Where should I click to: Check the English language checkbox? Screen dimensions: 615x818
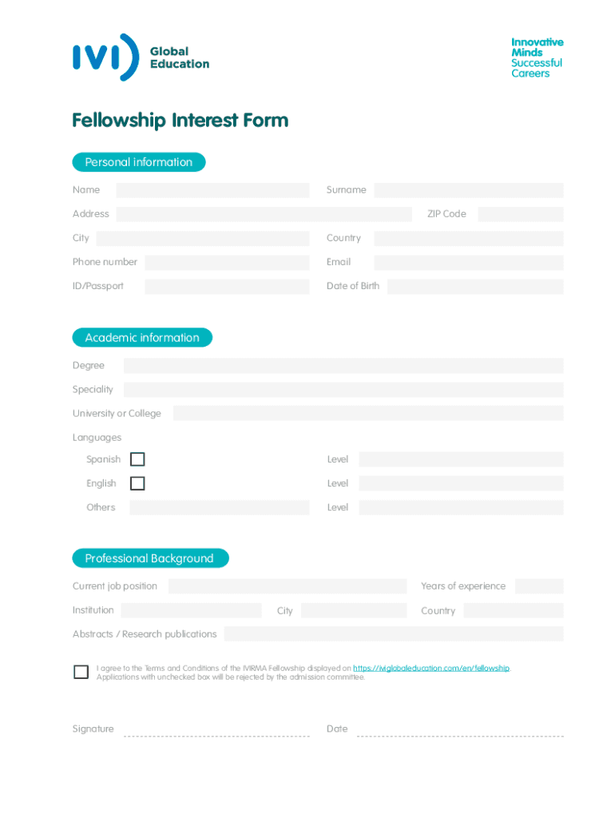(x=137, y=483)
